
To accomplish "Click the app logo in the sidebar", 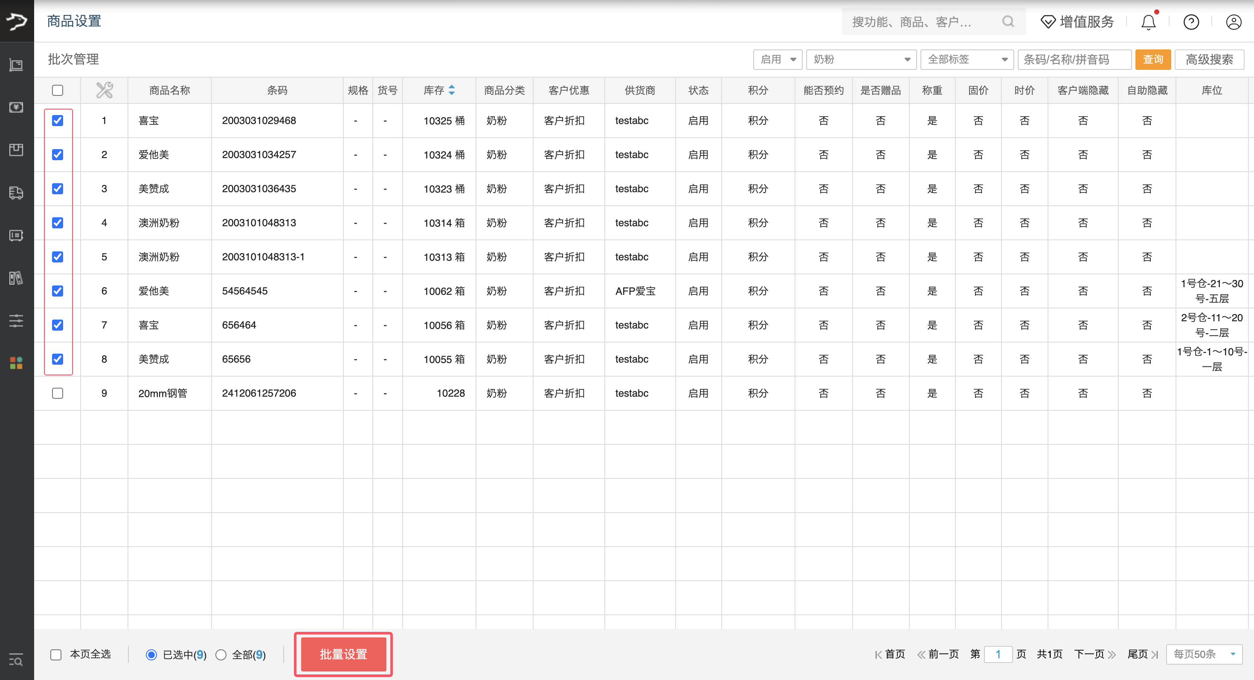I will coord(17,21).
